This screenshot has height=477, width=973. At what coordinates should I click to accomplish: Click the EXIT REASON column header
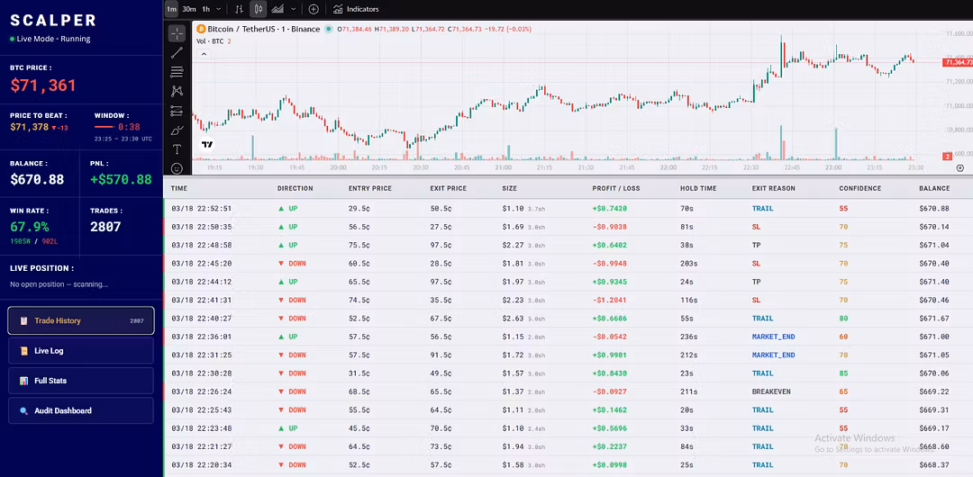773,188
